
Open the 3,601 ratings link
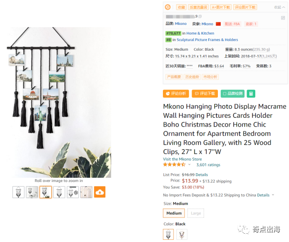208,165
